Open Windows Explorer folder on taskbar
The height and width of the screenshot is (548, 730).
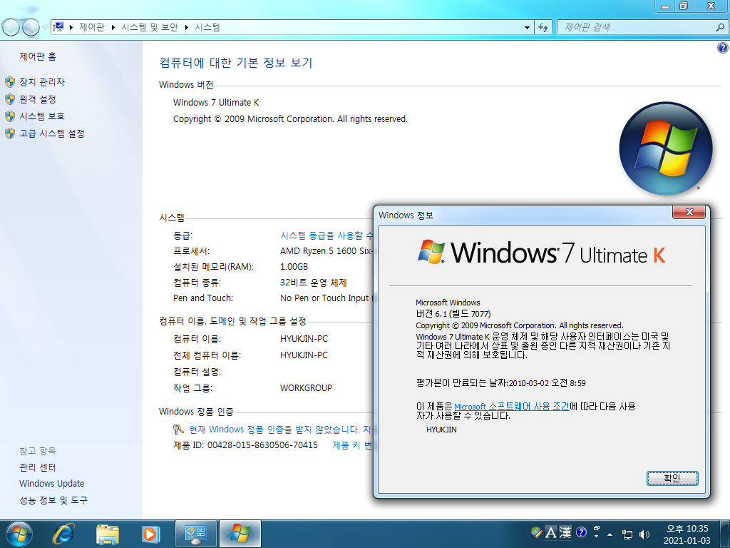coord(108,534)
